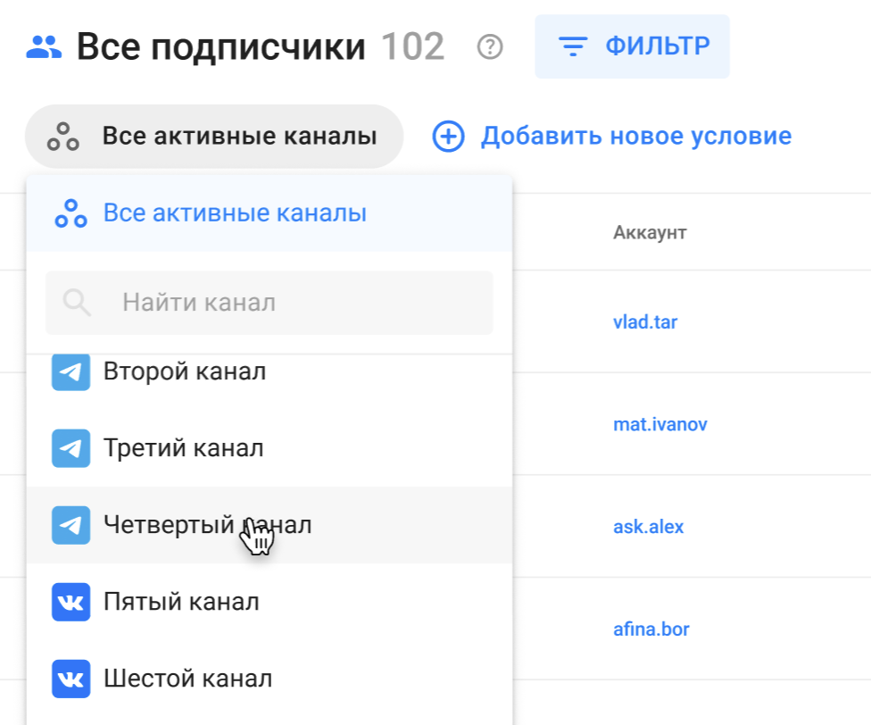The height and width of the screenshot is (725, 871).
Task: Click the VK icon beside Пятый канал
Action: (71, 603)
